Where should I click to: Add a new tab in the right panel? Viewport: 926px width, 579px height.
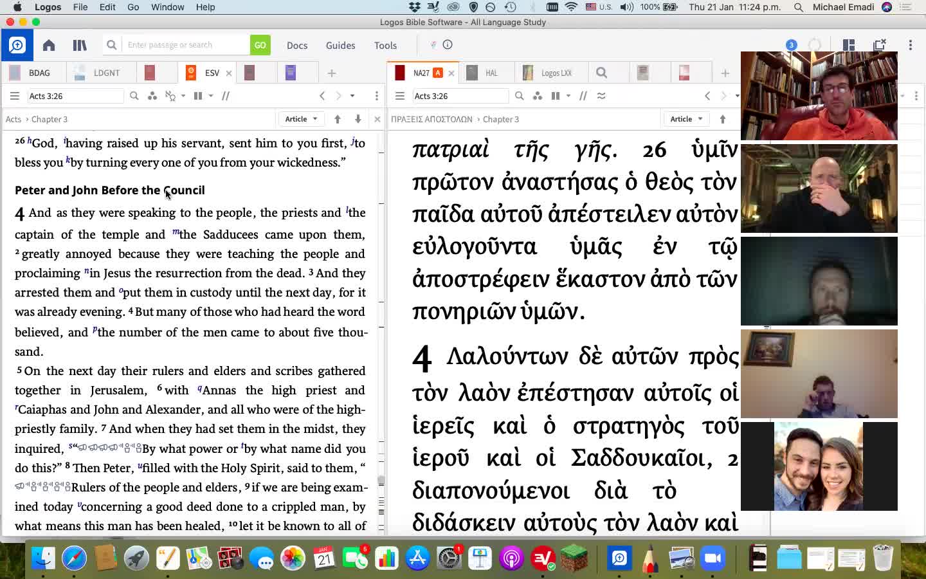tap(725, 73)
